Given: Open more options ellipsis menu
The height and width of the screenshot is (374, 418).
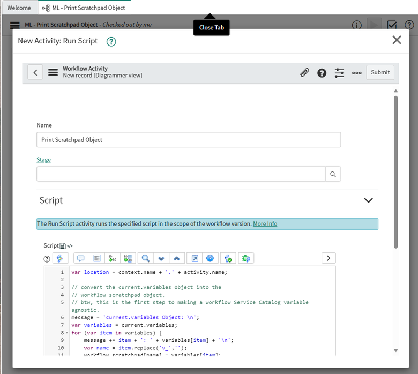Looking at the screenshot, I should [357, 73].
